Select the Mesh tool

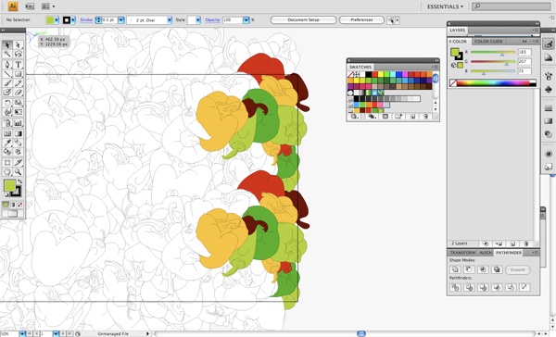click(x=7, y=133)
